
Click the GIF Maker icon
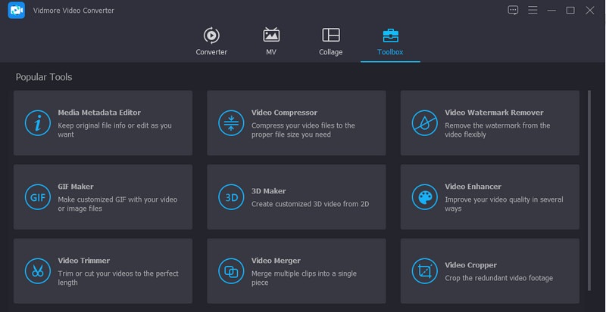(36, 197)
